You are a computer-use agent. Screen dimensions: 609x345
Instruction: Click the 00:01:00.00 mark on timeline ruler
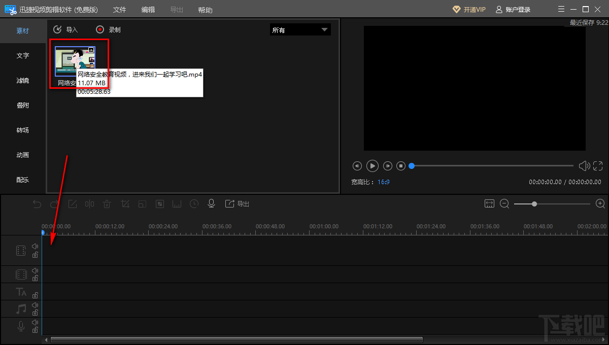[x=324, y=226]
